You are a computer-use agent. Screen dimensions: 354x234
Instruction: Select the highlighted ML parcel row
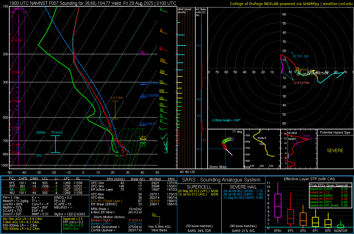click(x=45, y=189)
